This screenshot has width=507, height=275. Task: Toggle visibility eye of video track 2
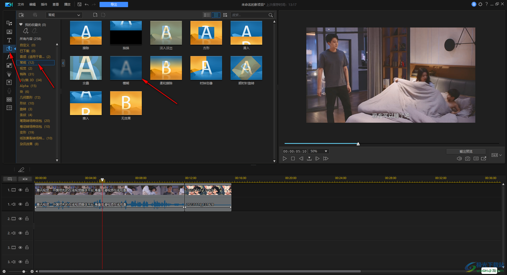(20, 219)
